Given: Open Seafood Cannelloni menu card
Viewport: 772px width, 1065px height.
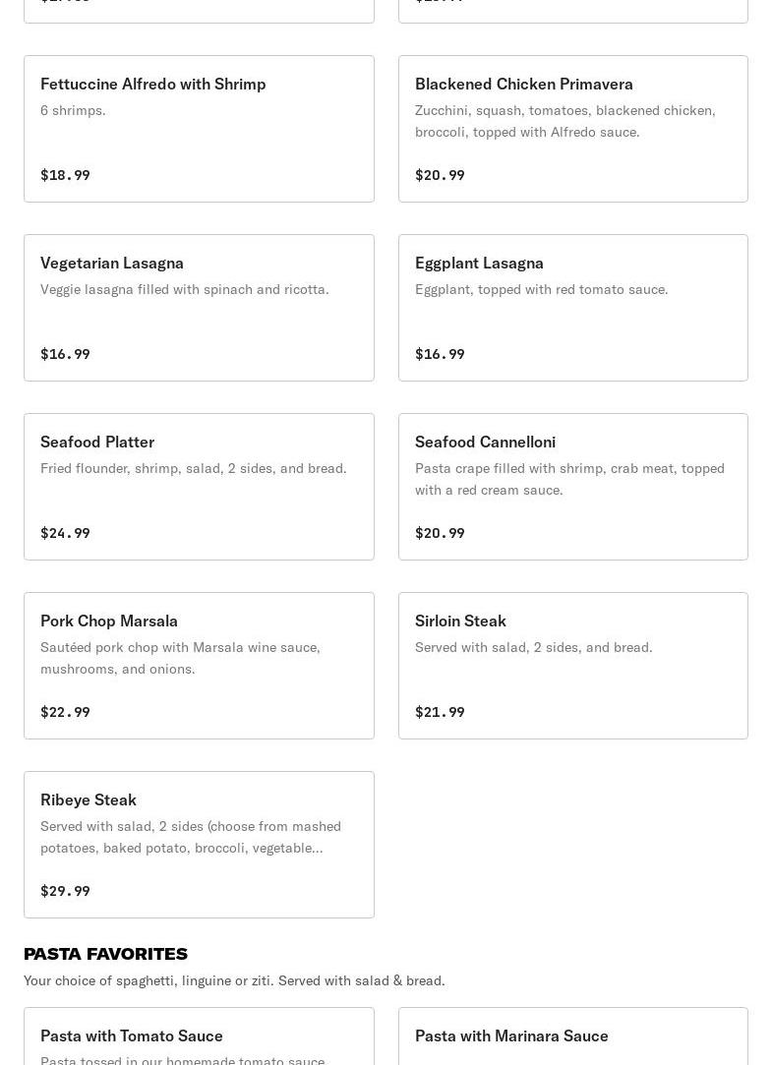Looking at the screenshot, I should coord(573,487).
